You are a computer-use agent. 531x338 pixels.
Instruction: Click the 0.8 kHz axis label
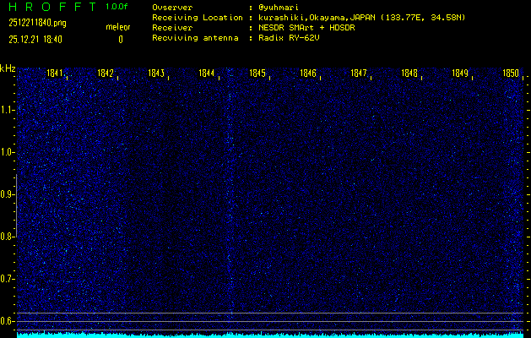7,237
